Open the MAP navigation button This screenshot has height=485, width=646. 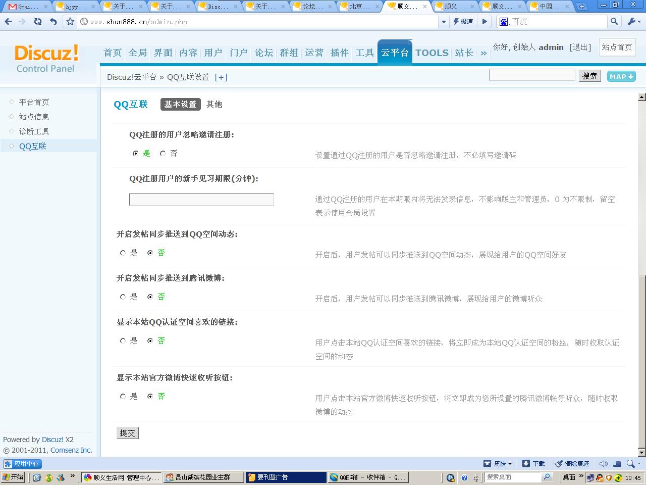coord(621,76)
